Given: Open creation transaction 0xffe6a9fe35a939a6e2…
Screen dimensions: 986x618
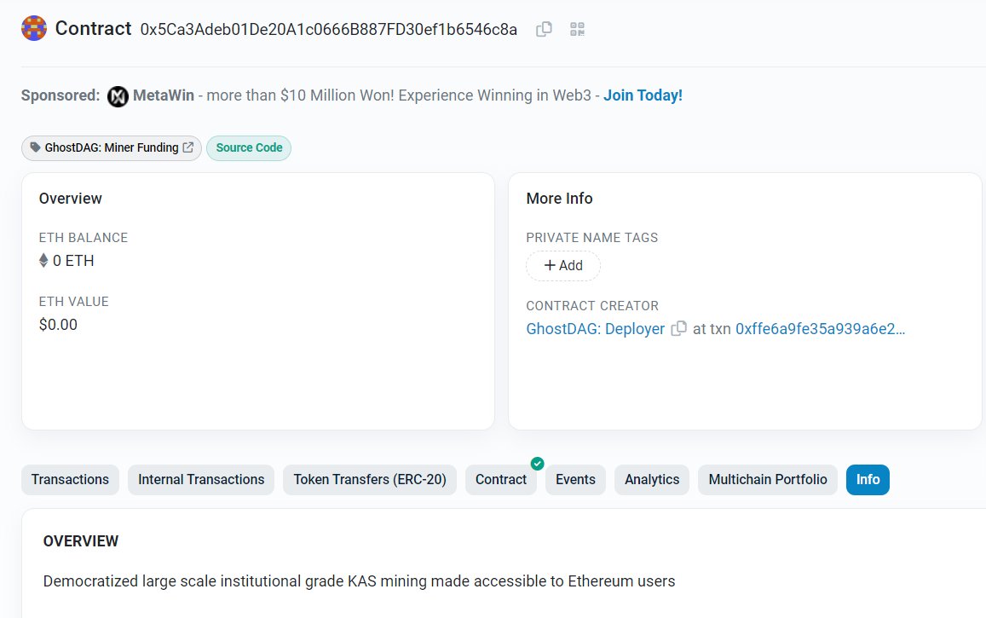Looking at the screenshot, I should point(820,329).
